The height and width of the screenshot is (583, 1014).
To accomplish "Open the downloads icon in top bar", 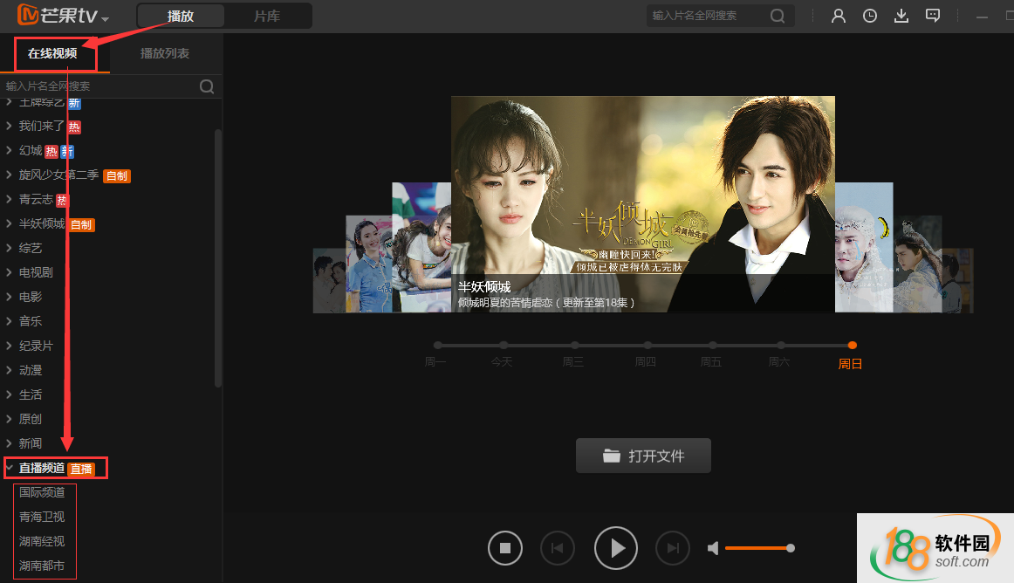I will [x=901, y=16].
